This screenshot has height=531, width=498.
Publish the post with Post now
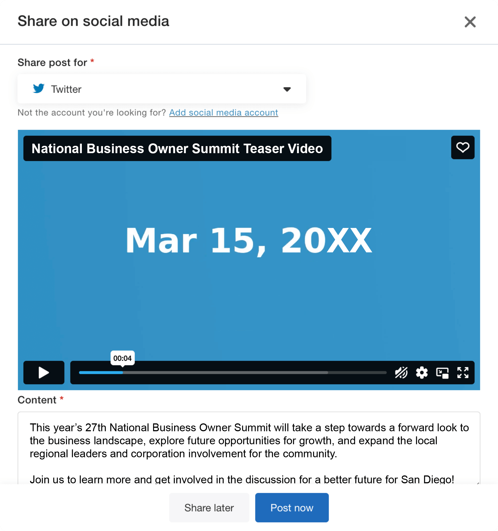[x=292, y=508]
